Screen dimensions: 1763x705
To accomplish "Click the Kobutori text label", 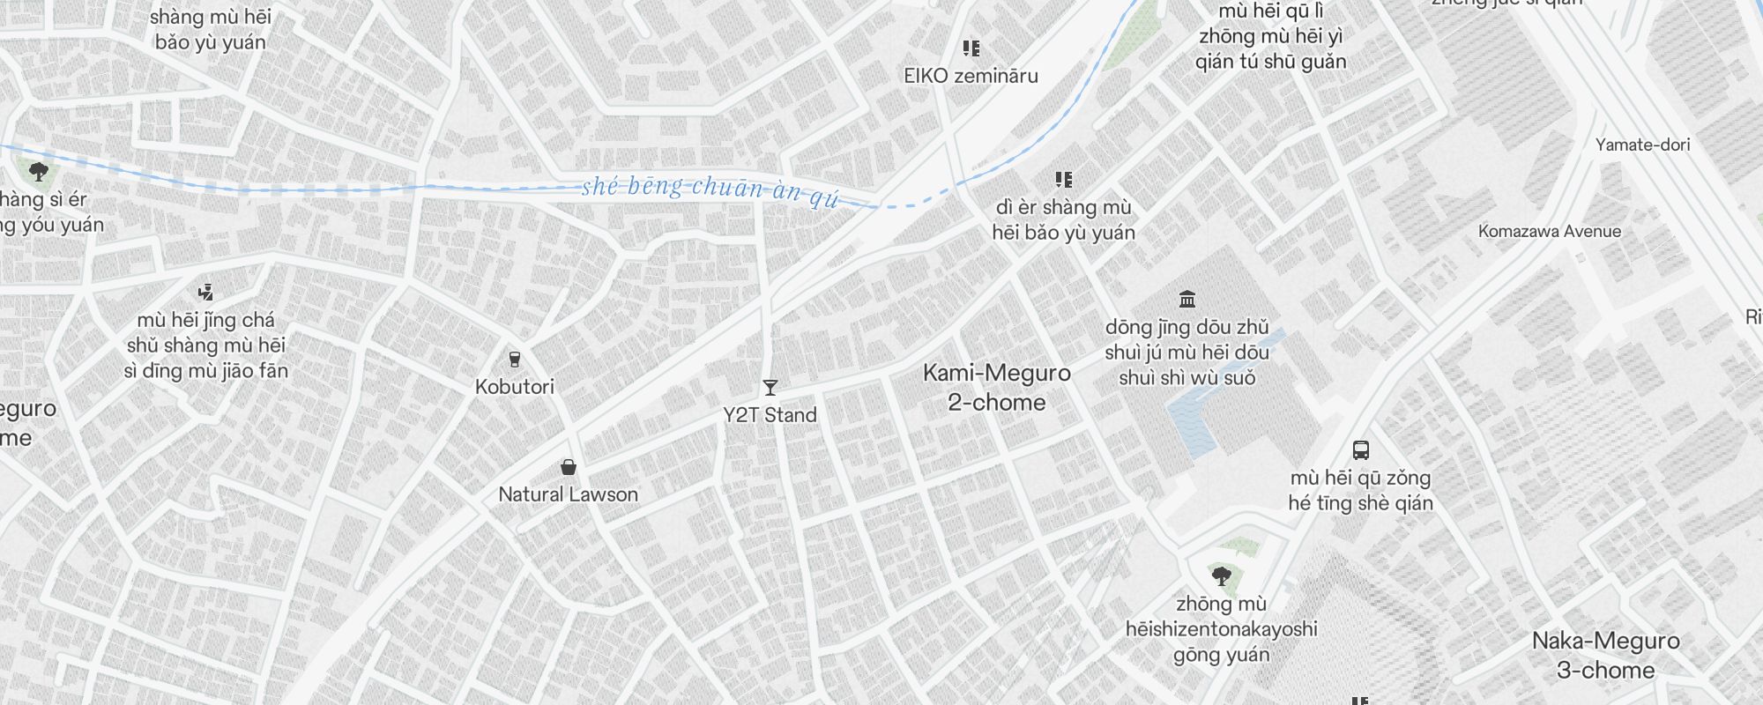I will coord(515,387).
